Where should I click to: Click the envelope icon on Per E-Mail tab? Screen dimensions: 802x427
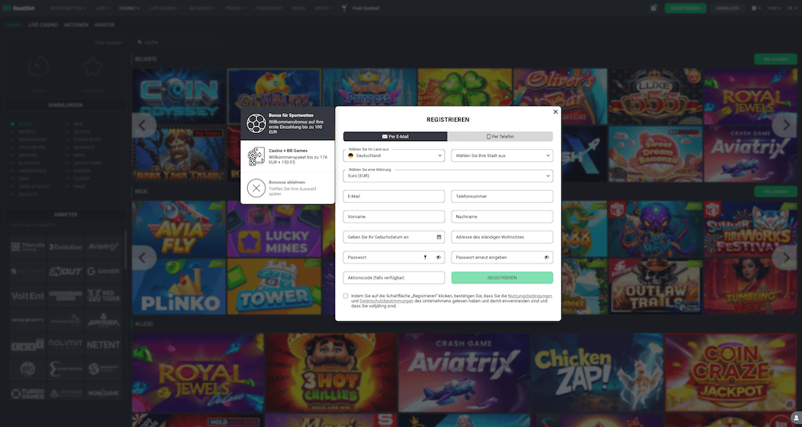coord(385,136)
